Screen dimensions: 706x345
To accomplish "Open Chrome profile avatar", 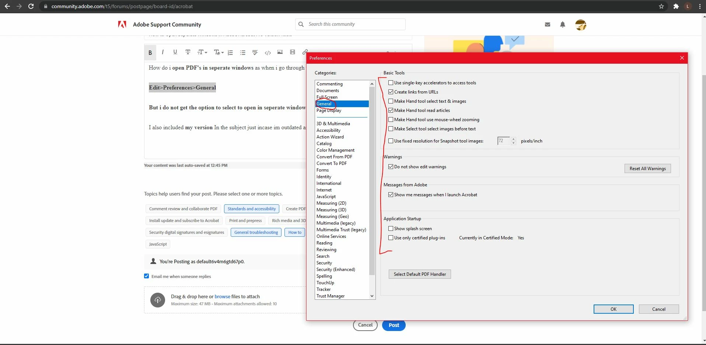I will coord(688,6).
